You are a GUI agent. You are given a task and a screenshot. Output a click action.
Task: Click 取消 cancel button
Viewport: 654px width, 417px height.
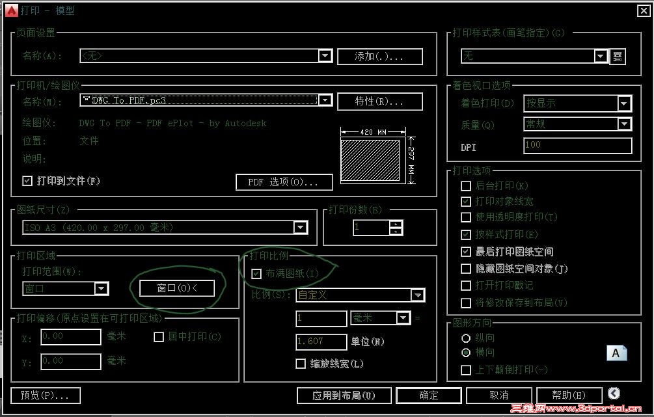(x=499, y=396)
